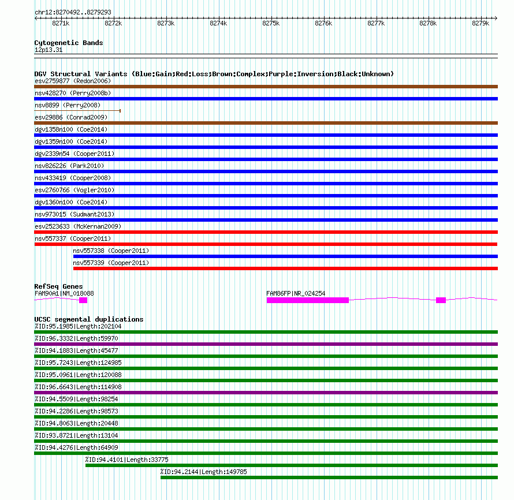Click the blue bar under dgv1359n100

pyautogui.click(x=266, y=147)
